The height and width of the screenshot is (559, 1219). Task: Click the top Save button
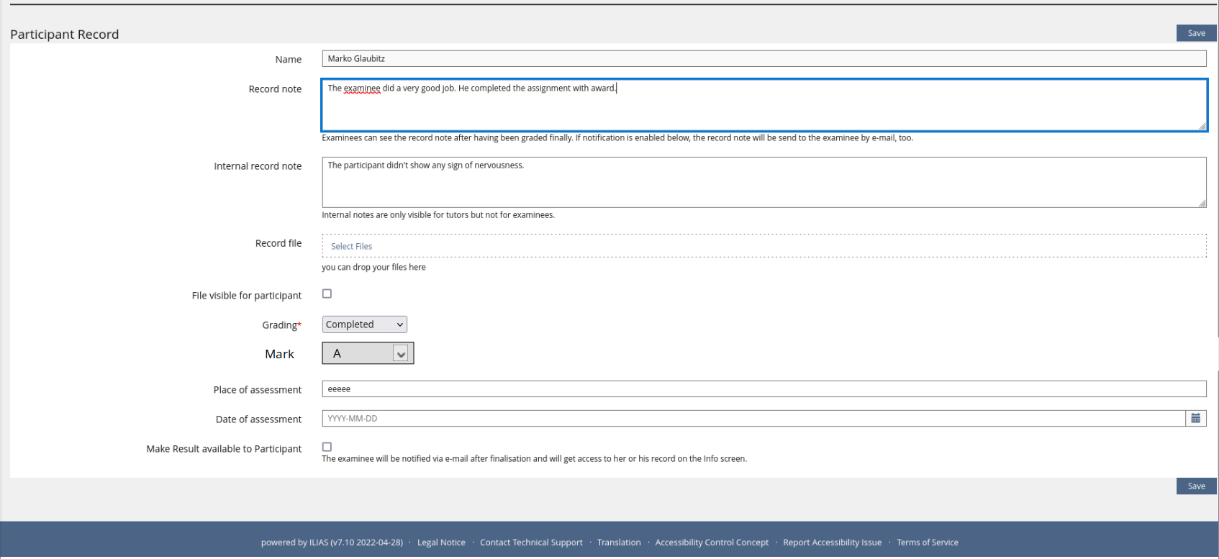click(x=1196, y=33)
